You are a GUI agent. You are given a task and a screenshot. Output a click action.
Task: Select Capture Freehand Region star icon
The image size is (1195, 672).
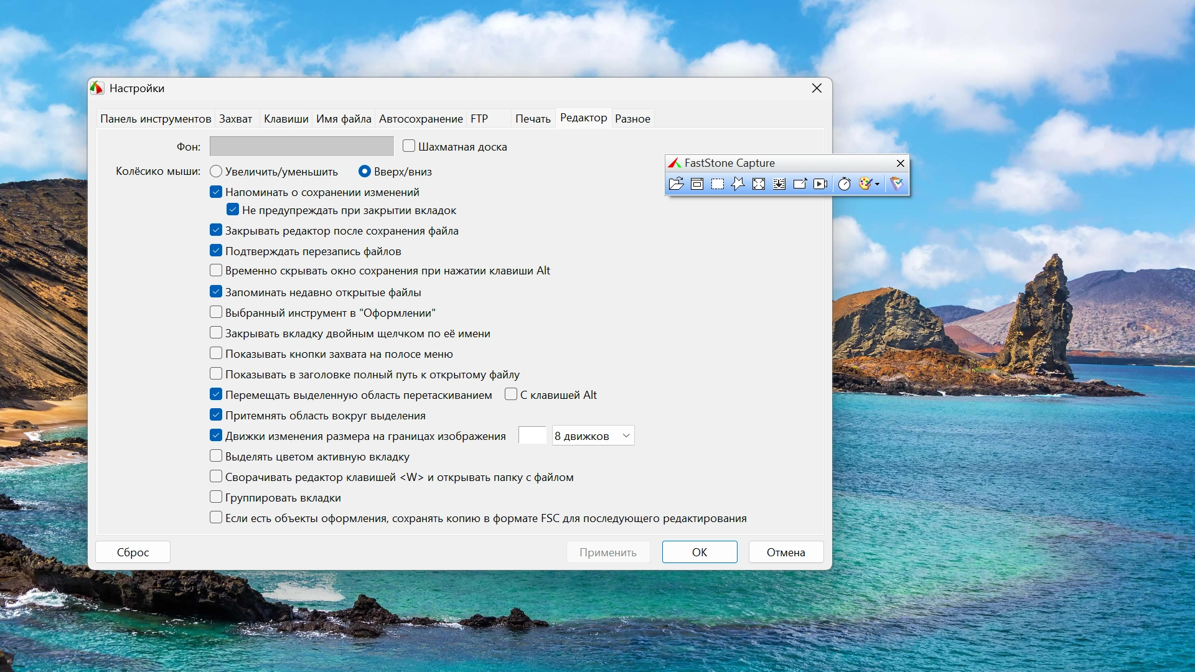(x=738, y=184)
